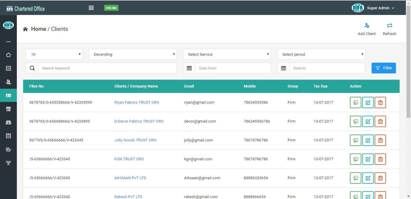Click the Search keyword input field
This screenshot has height=199, width=411.
107,68
